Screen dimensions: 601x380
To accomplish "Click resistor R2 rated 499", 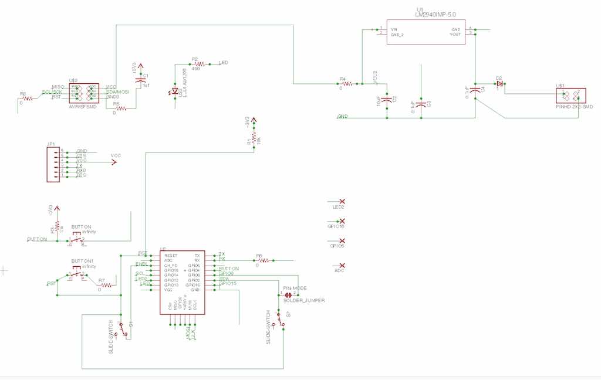I will (200, 64).
